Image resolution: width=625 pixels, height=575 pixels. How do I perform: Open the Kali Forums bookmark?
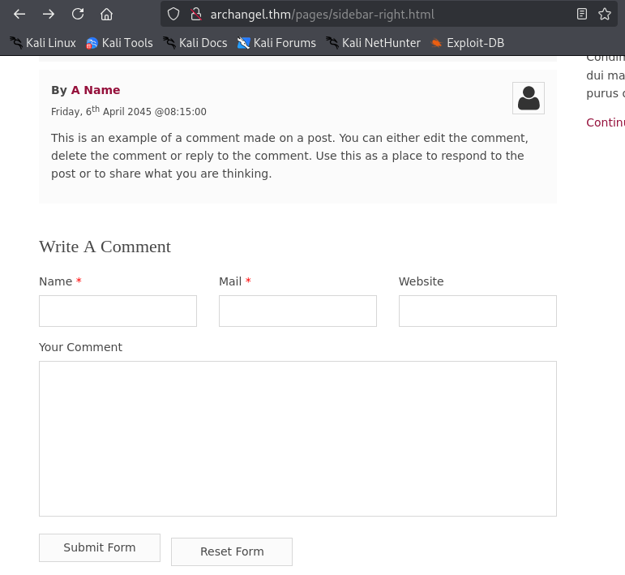point(276,43)
